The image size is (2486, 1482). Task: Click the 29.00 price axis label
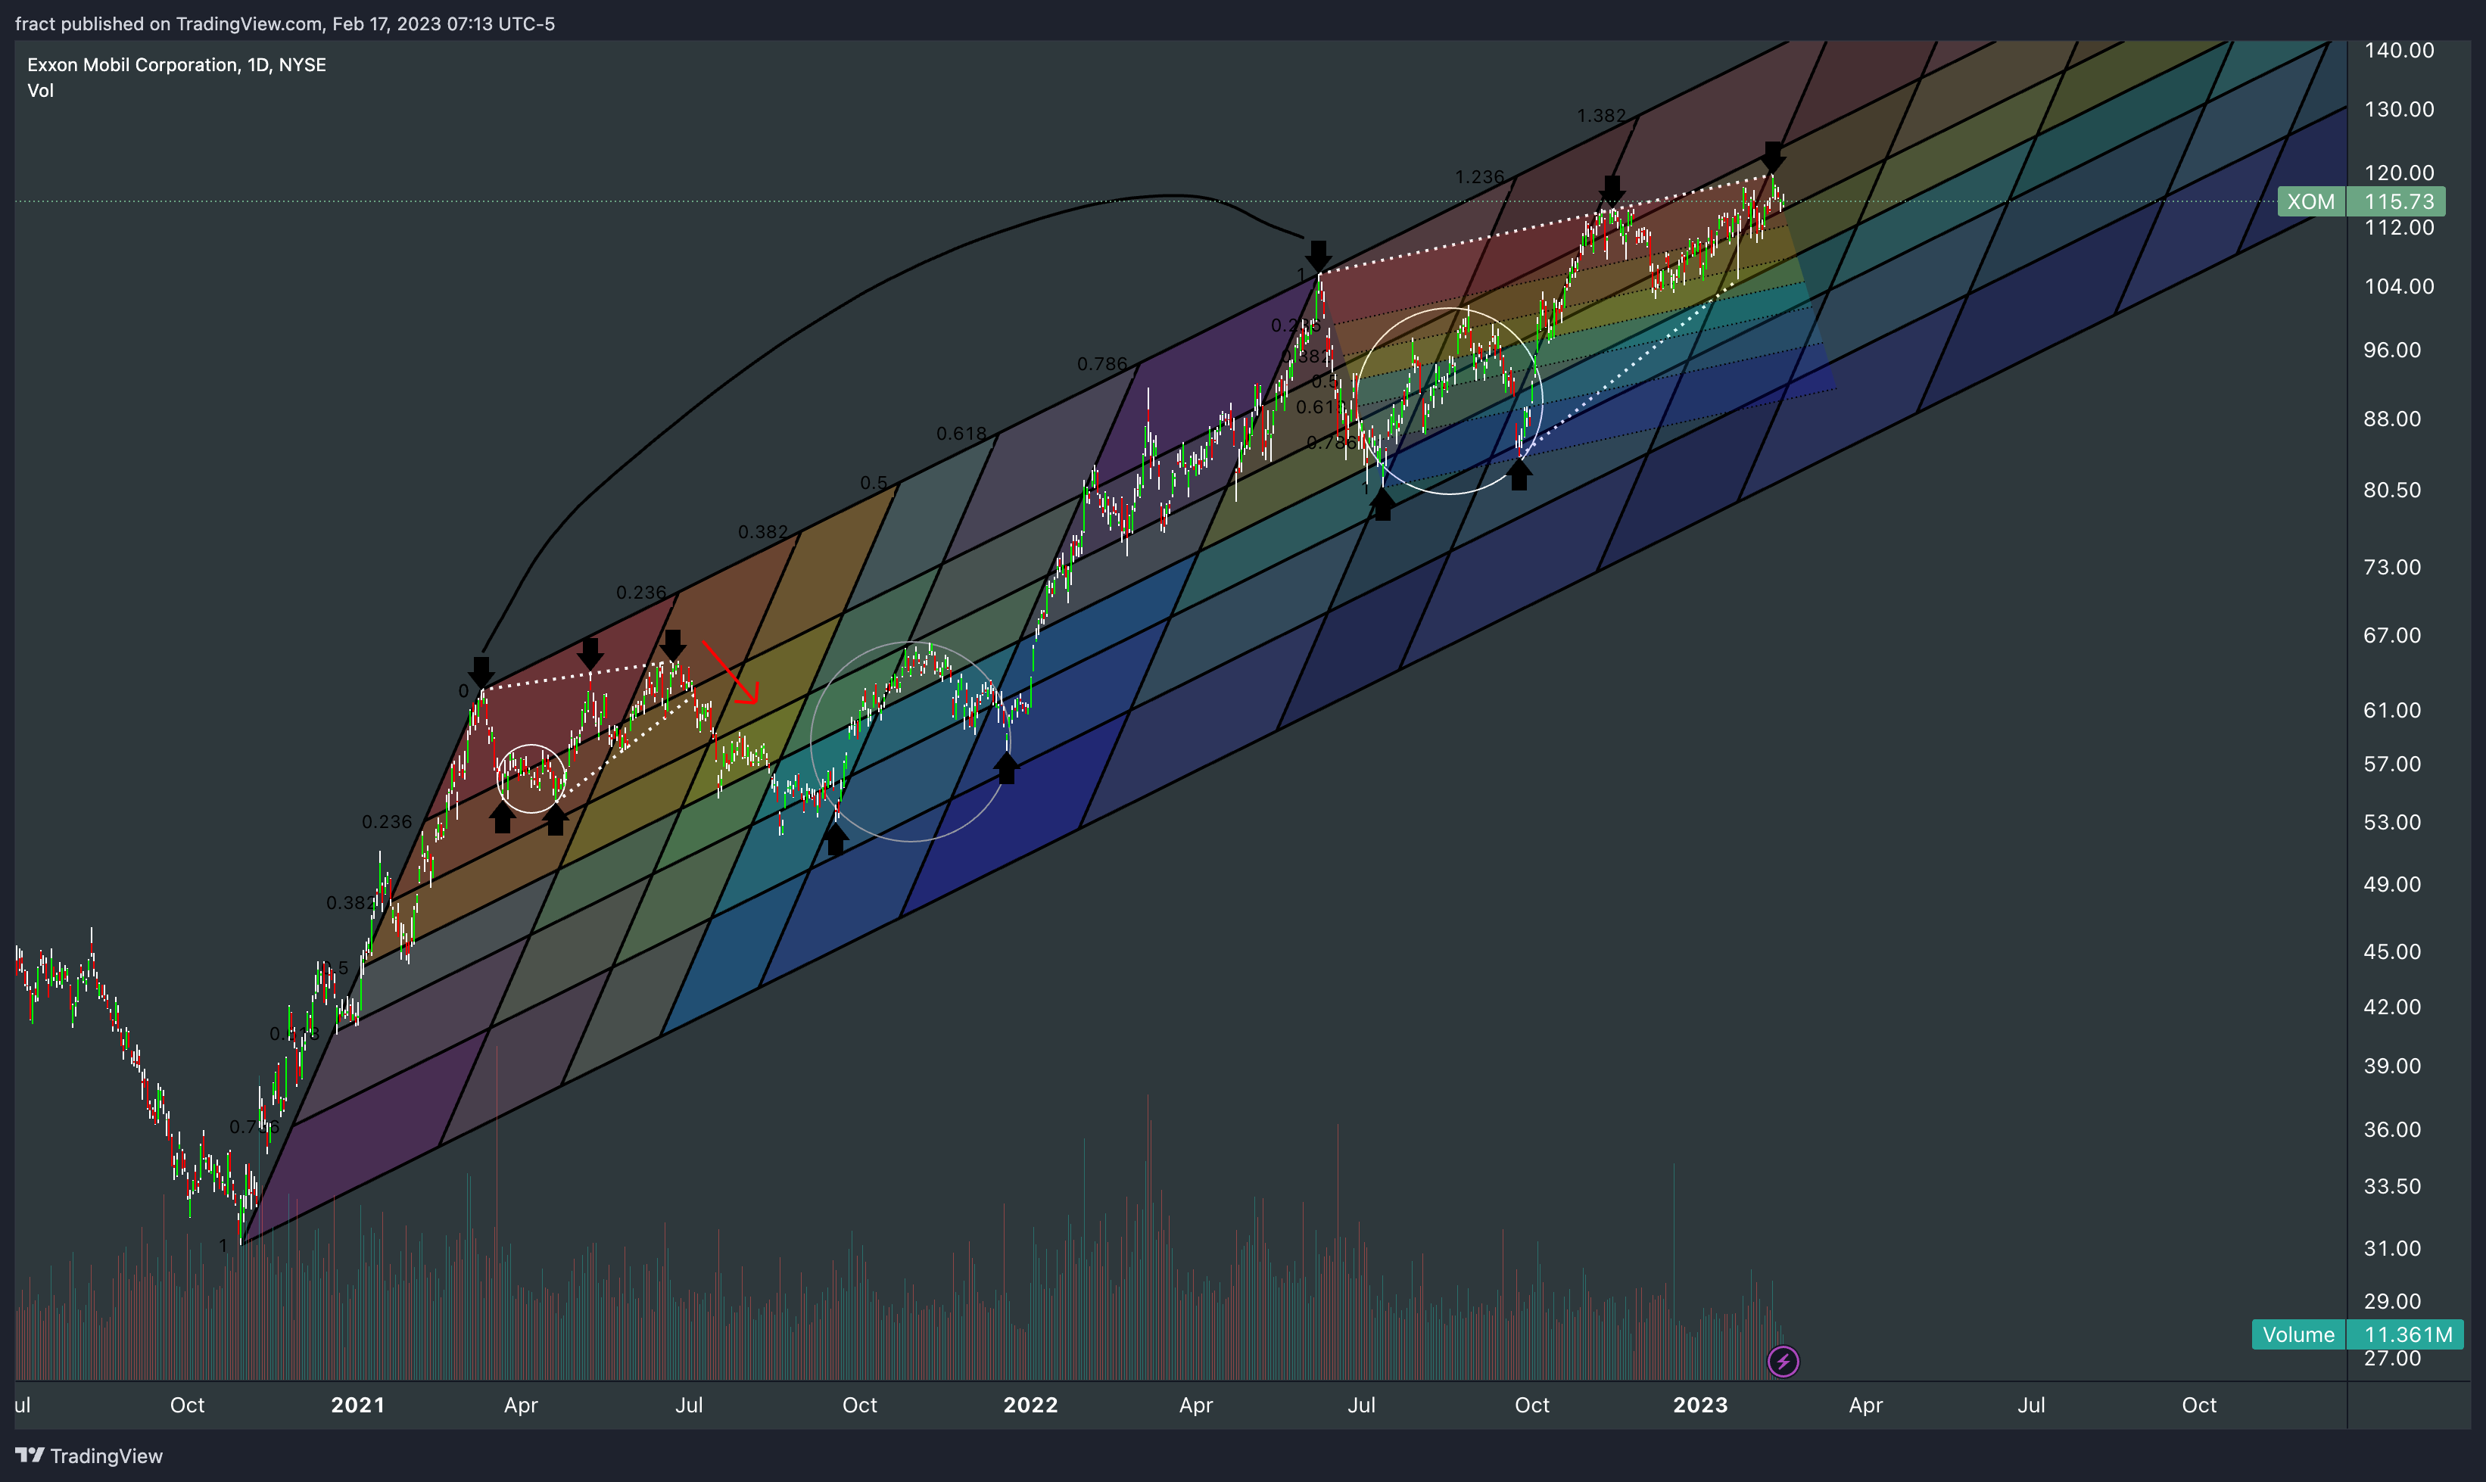click(x=2392, y=1301)
